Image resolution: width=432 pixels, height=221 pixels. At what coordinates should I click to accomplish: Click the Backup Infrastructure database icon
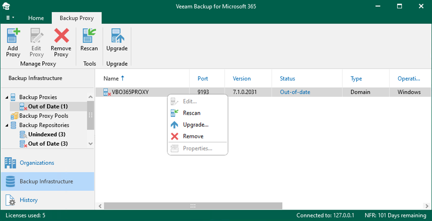10,182
